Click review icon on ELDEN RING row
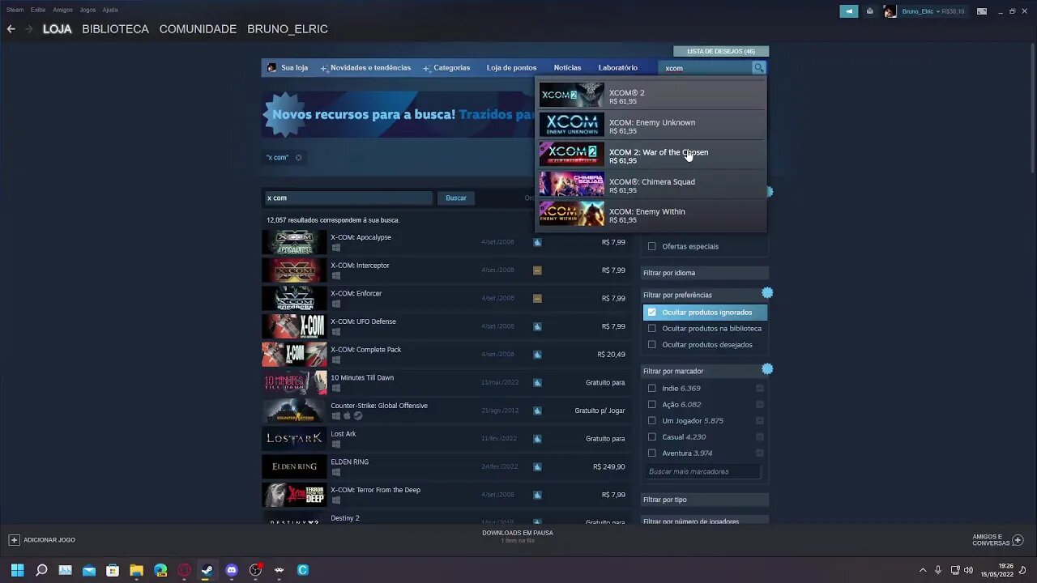This screenshot has height=583, width=1037. (537, 466)
